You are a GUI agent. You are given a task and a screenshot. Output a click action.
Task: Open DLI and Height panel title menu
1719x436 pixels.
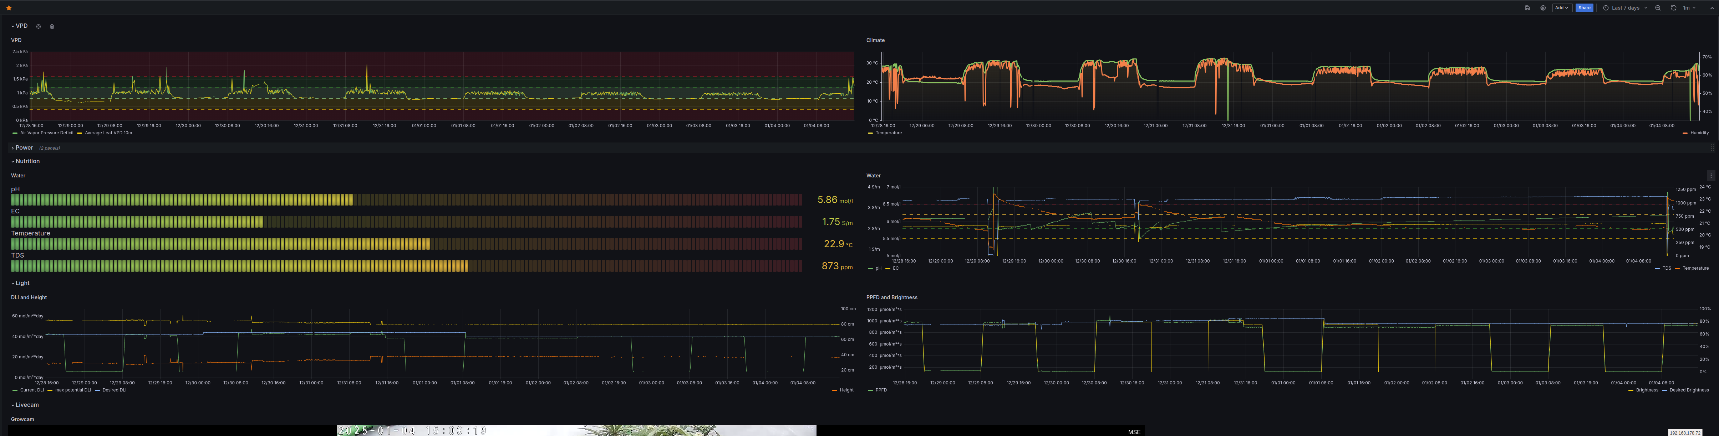tap(29, 297)
